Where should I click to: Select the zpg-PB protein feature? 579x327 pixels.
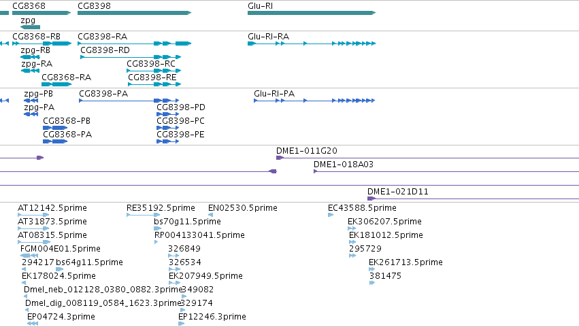31,101
